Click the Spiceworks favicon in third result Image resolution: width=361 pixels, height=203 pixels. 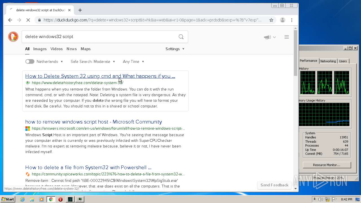tap(28, 174)
